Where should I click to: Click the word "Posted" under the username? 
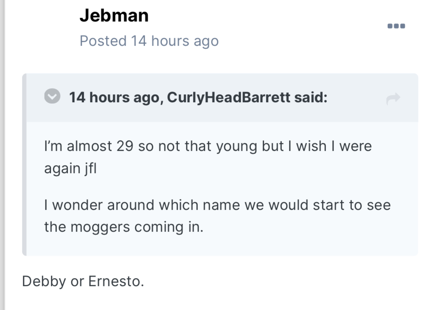pyautogui.click(x=103, y=41)
